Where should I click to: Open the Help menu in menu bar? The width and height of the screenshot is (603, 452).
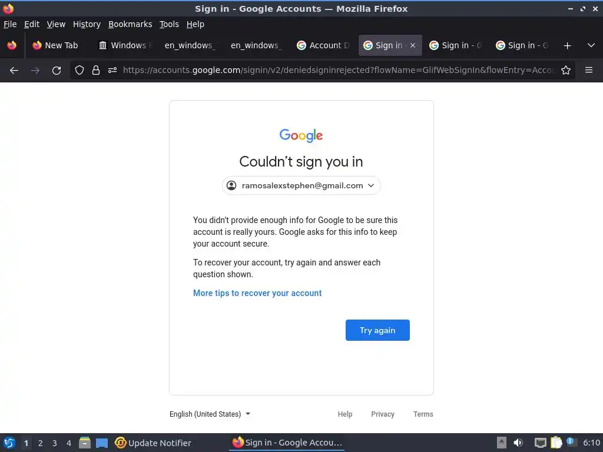coord(196,24)
